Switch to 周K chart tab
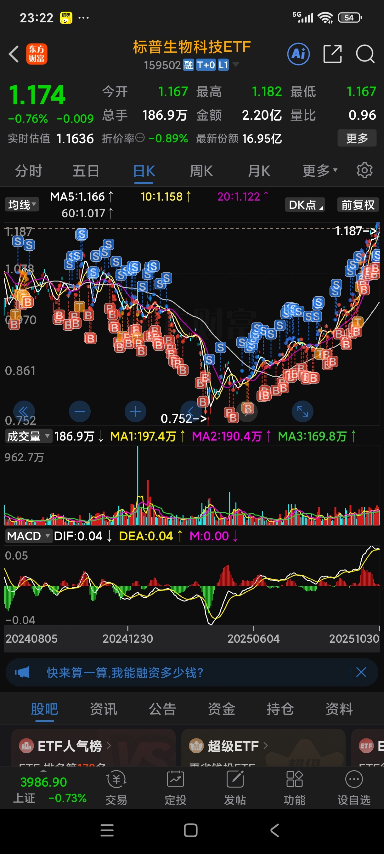 pyautogui.click(x=201, y=171)
